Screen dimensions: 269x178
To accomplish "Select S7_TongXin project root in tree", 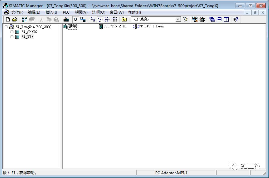I will [x=33, y=27].
